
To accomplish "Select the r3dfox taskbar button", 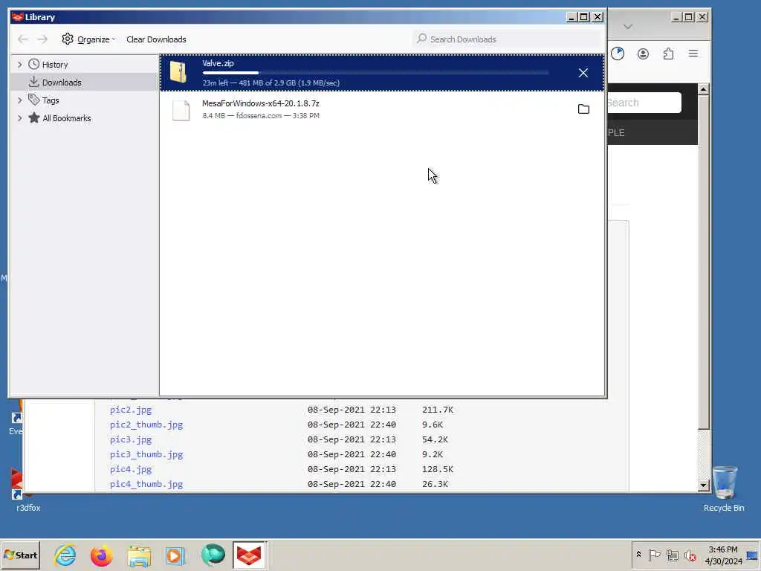I will click(249, 555).
